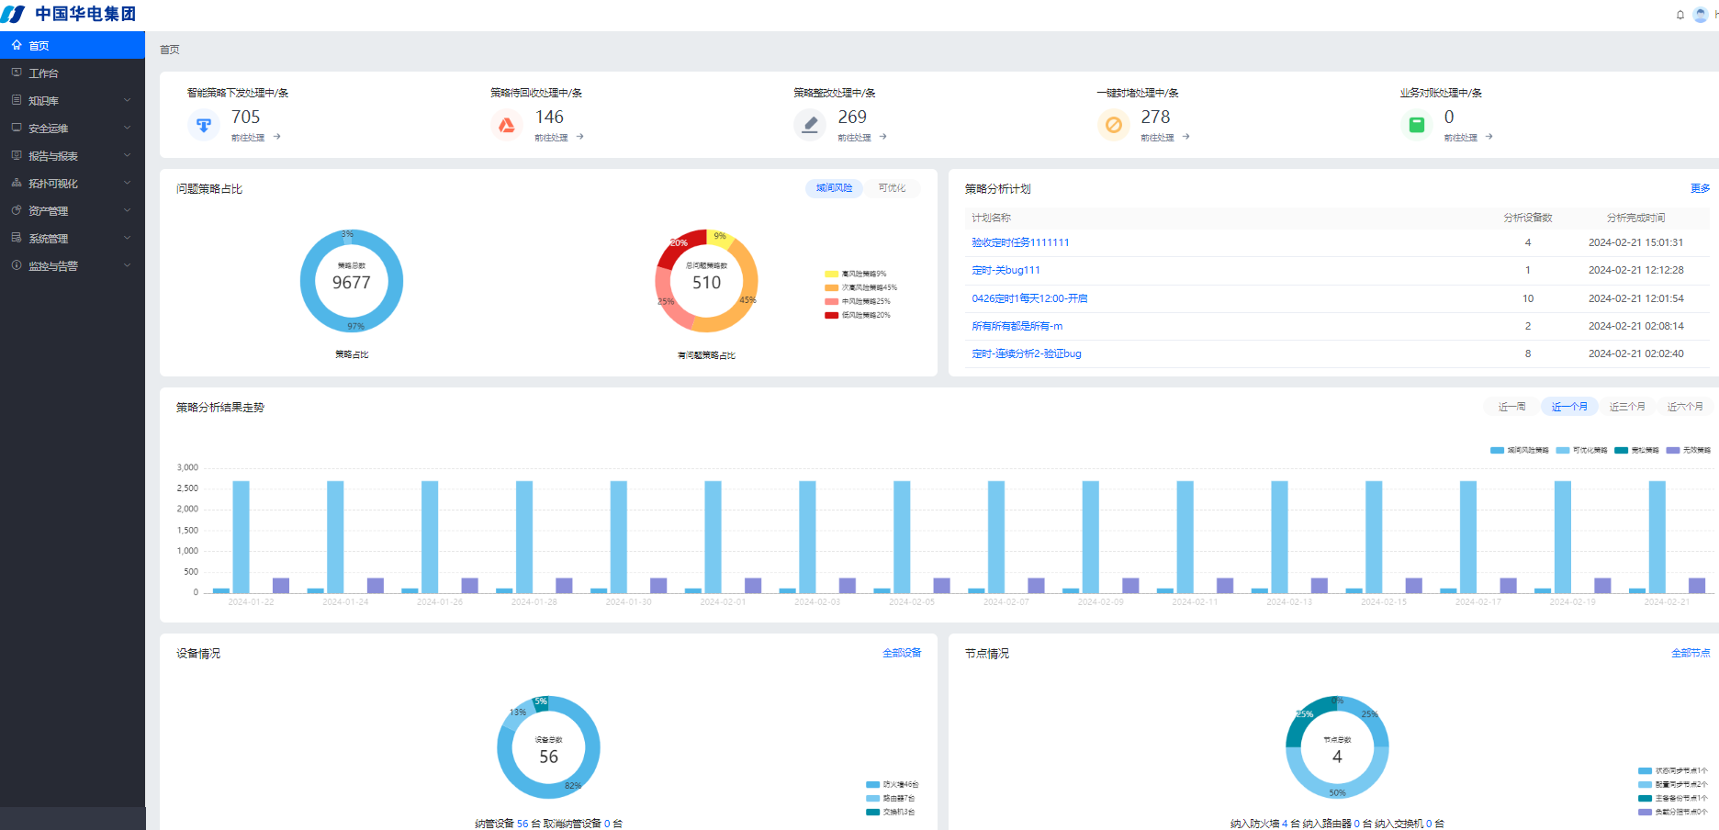Click the 50% segment of 节点总数 donut

pyautogui.click(x=1337, y=791)
